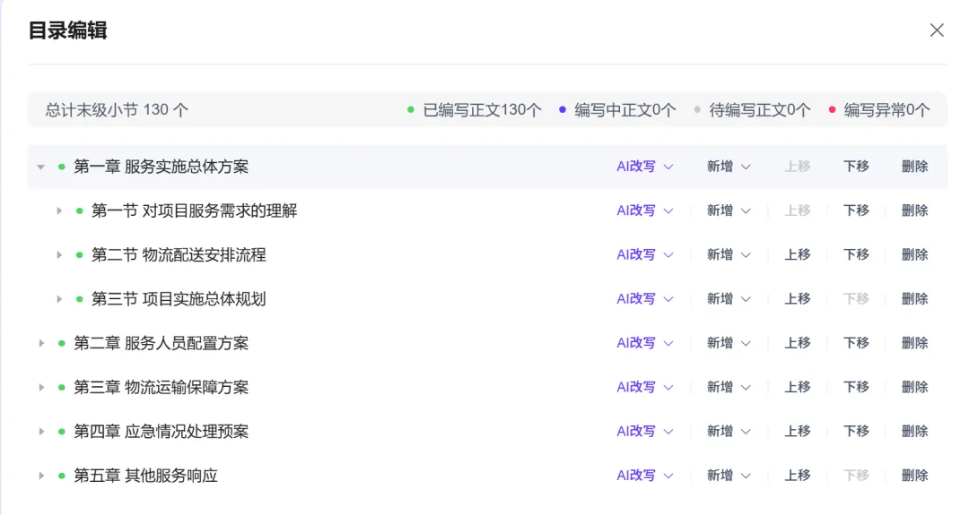Click the 已编写正文130个 status legend
Screen dimensions: 969x515
pos(481,110)
